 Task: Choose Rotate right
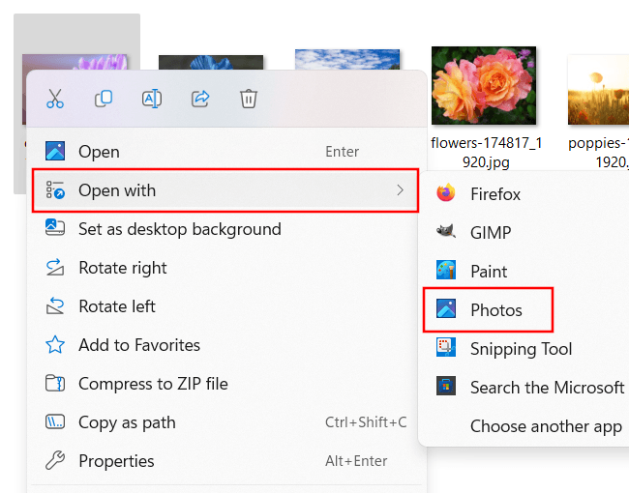[122, 268]
